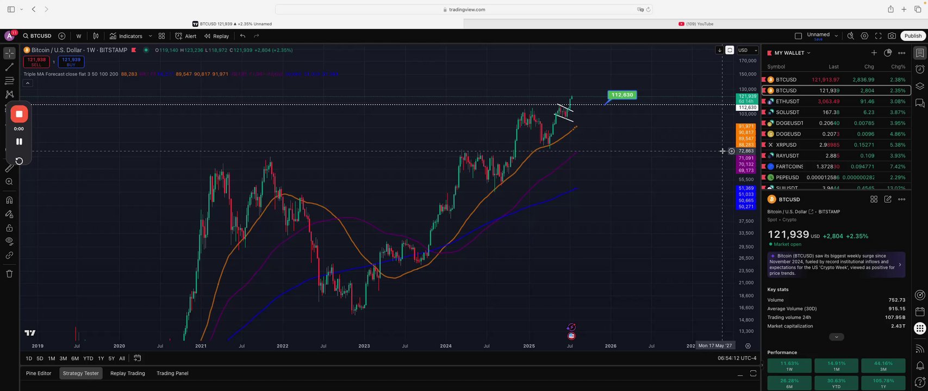Open watchlist more options menu
This screenshot has width=928, height=391.
[x=901, y=53]
